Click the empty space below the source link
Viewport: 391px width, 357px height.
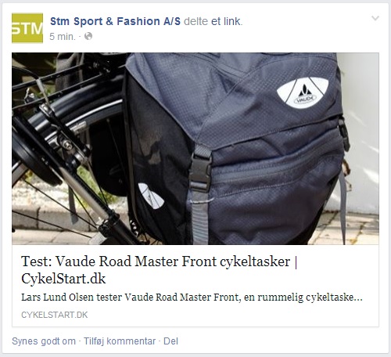coord(195,323)
